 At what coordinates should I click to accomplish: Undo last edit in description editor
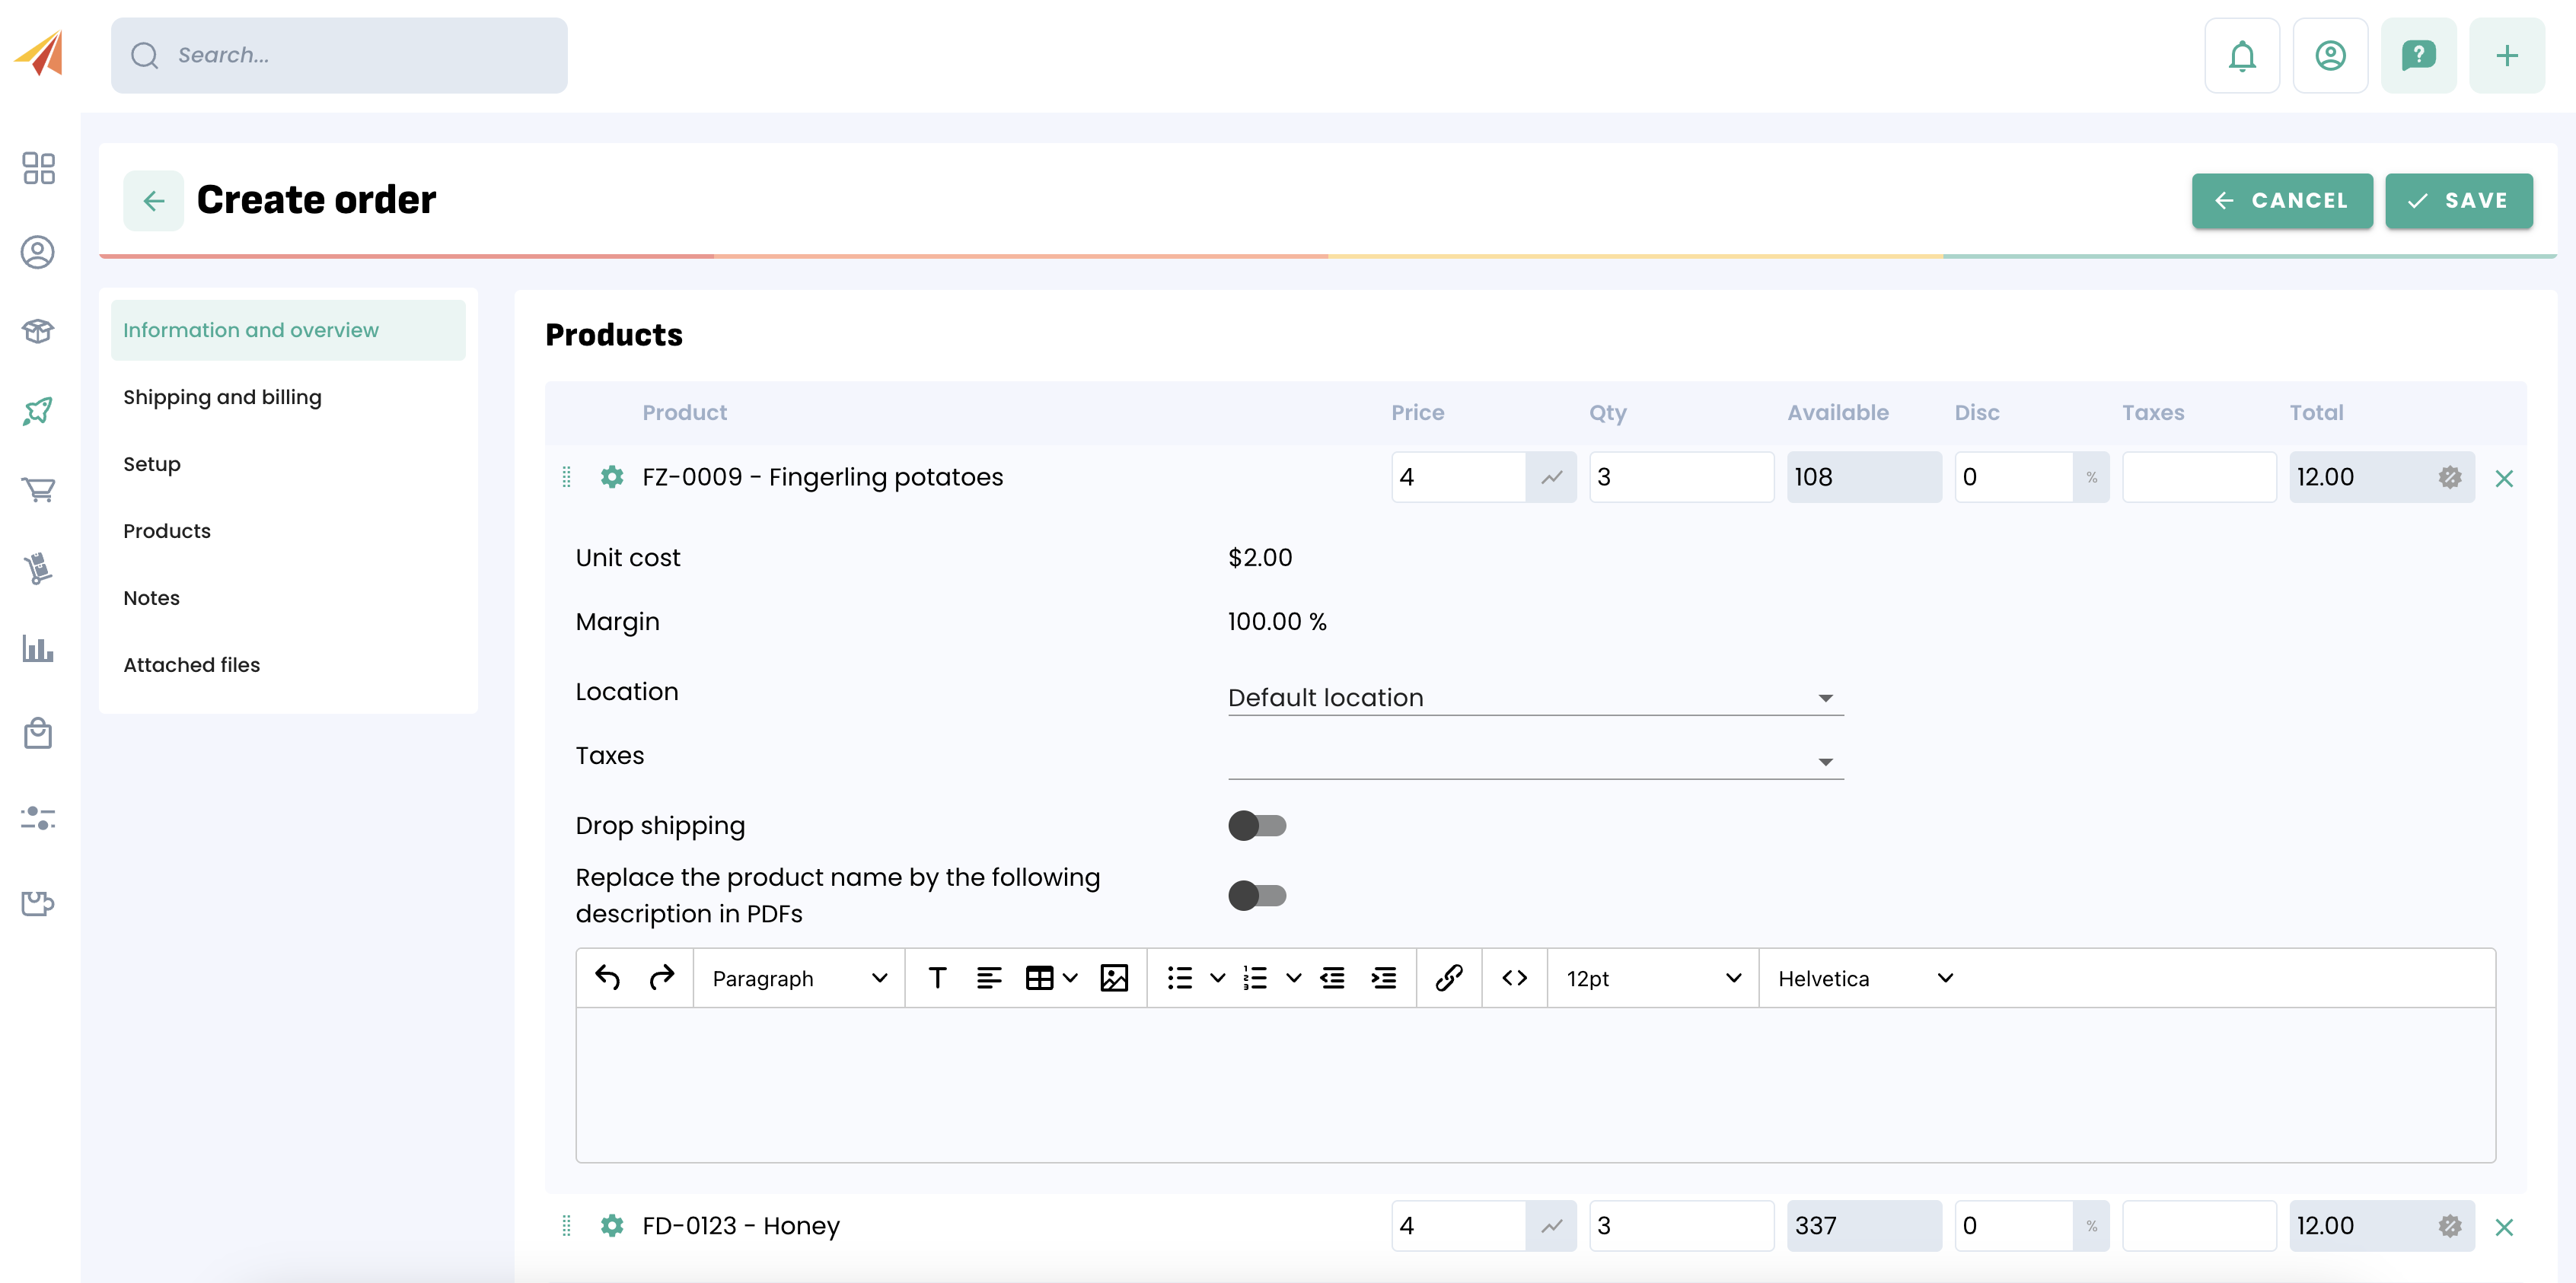point(607,977)
